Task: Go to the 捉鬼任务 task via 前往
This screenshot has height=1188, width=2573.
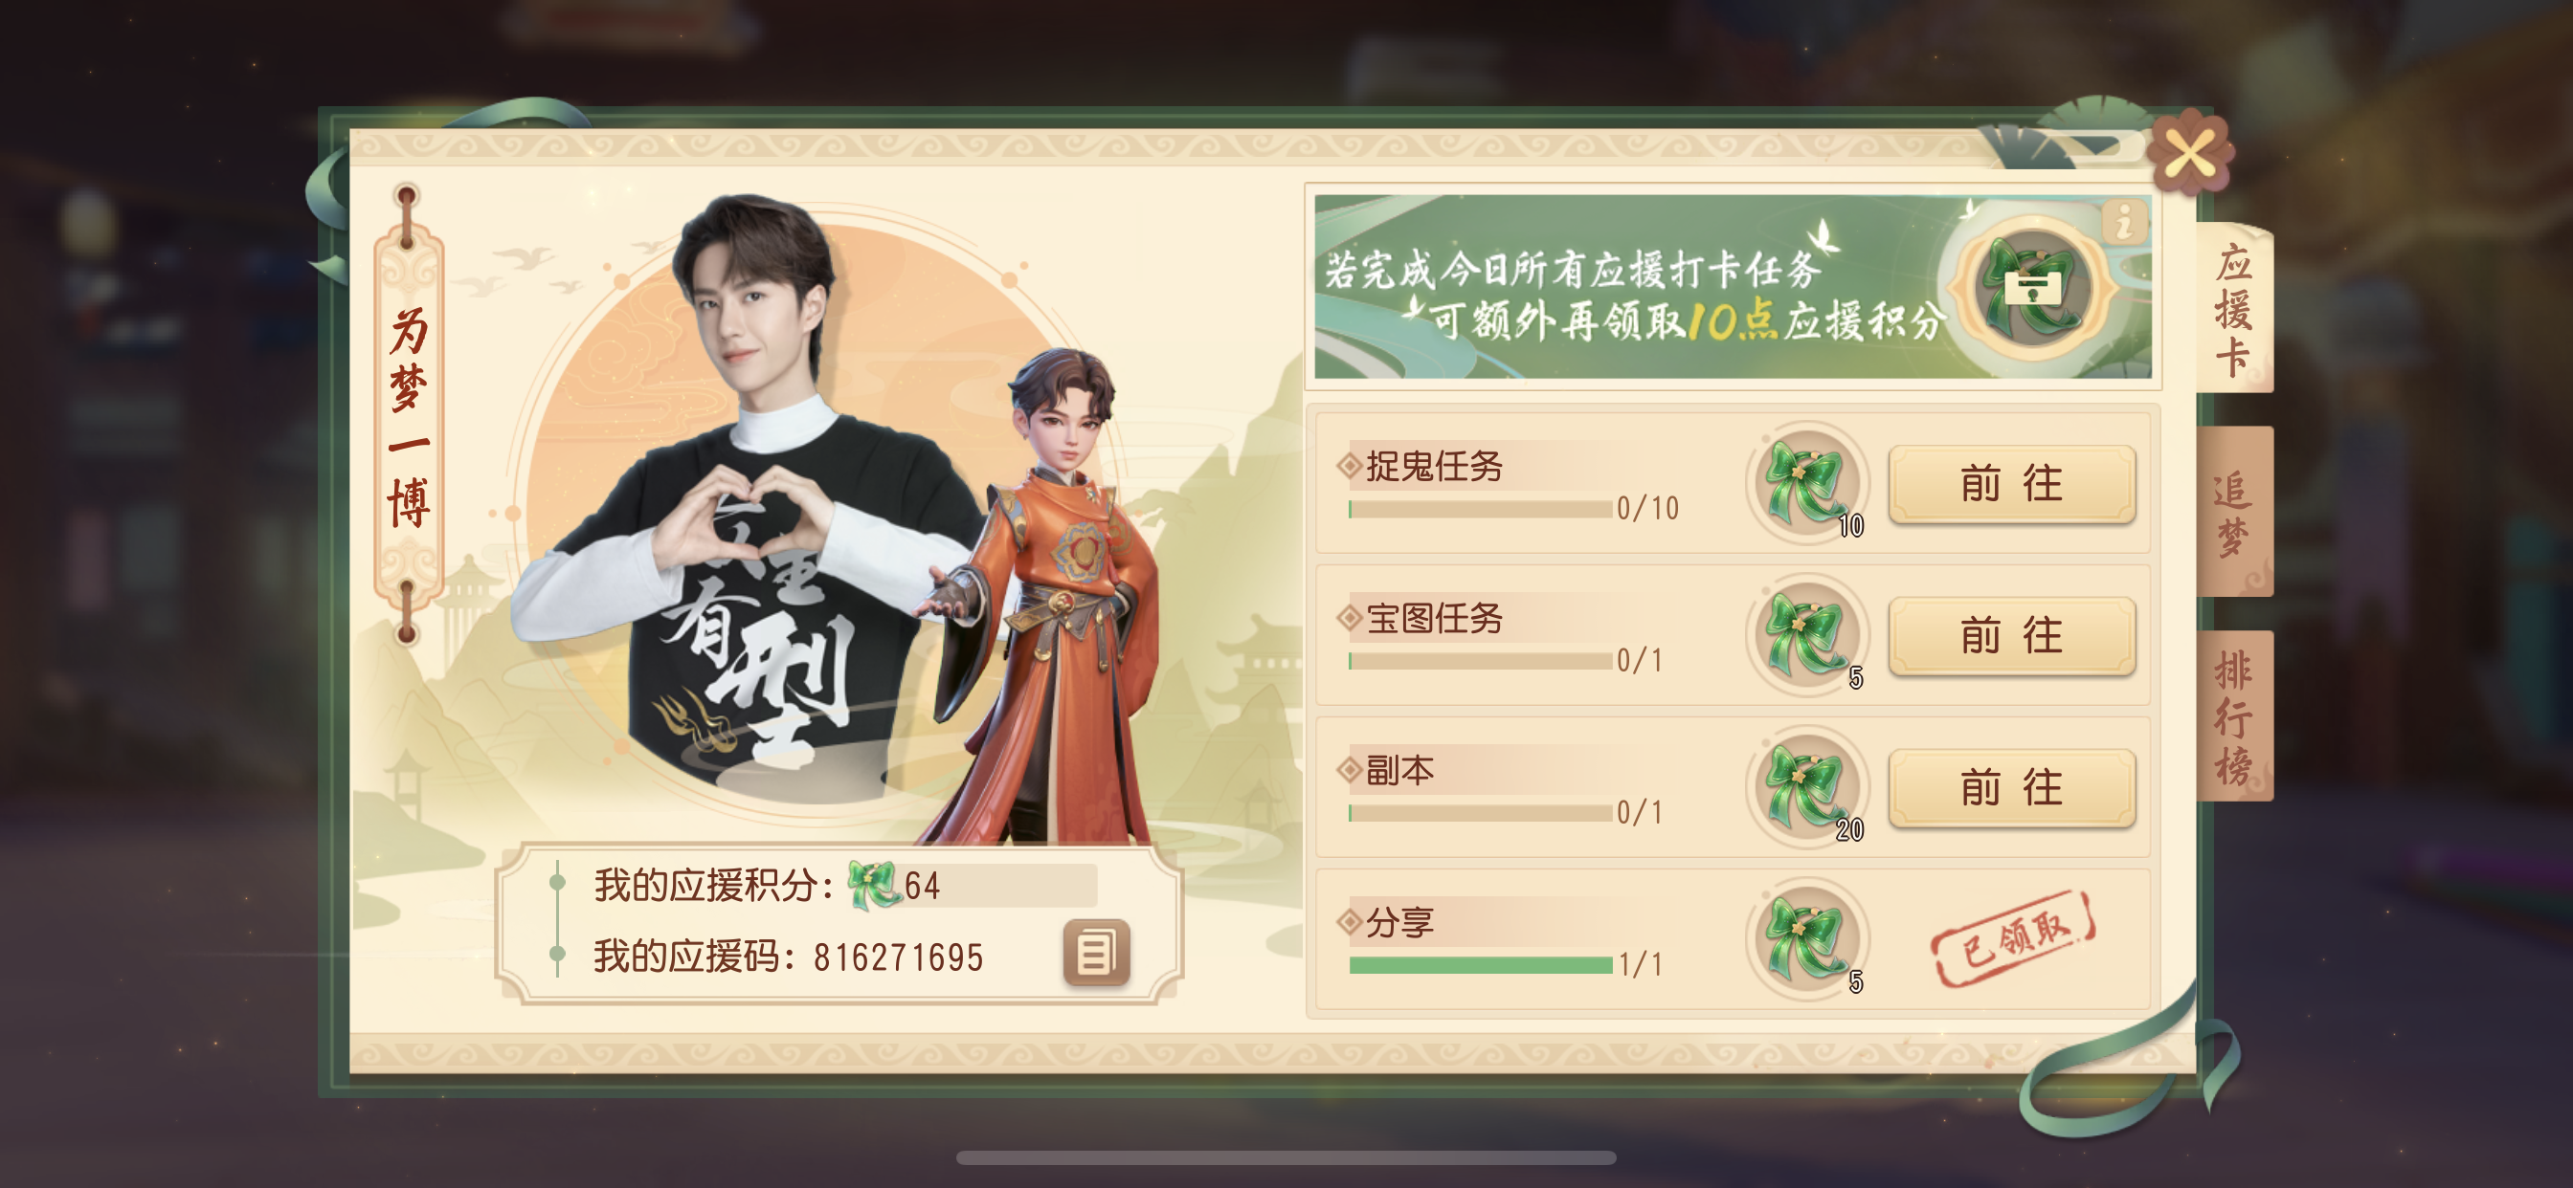Action: click(x=2012, y=484)
